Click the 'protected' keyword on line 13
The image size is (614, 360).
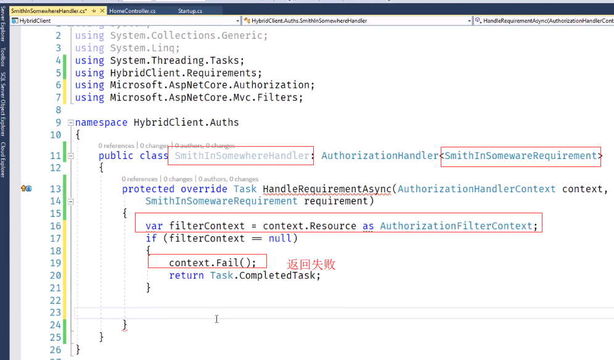[x=148, y=189]
